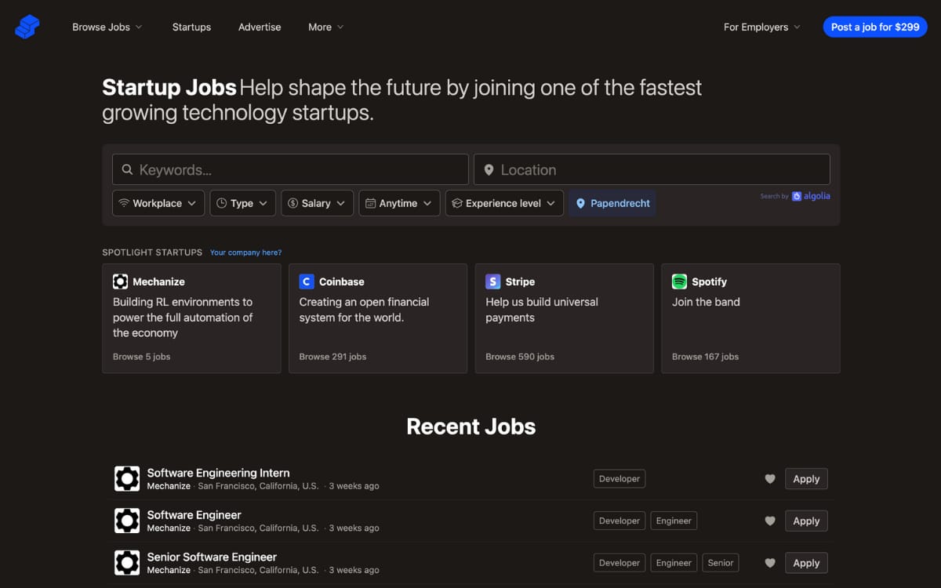941x588 pixels.
Task: Click the Coinbase logo icon
Action: (307, 281)
